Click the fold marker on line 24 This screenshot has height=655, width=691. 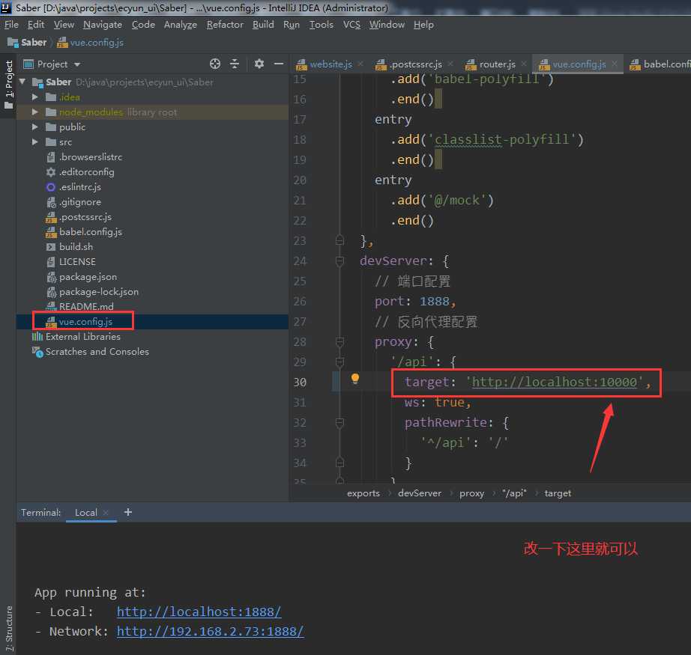click(x=340, y=261)
